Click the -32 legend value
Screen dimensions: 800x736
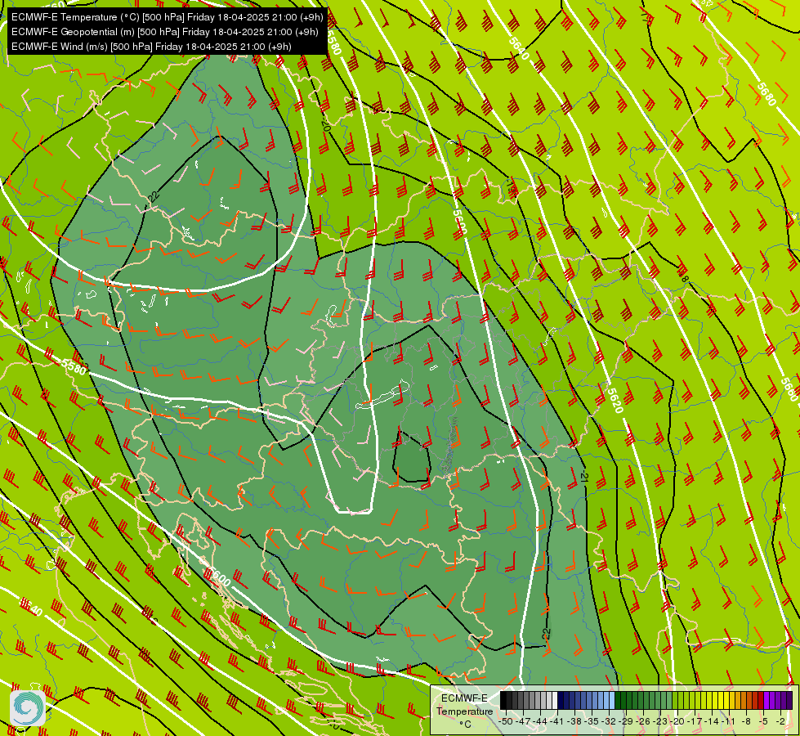pyautogui.click(x=609, y=722)
